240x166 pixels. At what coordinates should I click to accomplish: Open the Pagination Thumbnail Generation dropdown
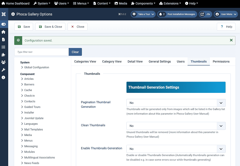pyautogui.click(x=176, y=103)
